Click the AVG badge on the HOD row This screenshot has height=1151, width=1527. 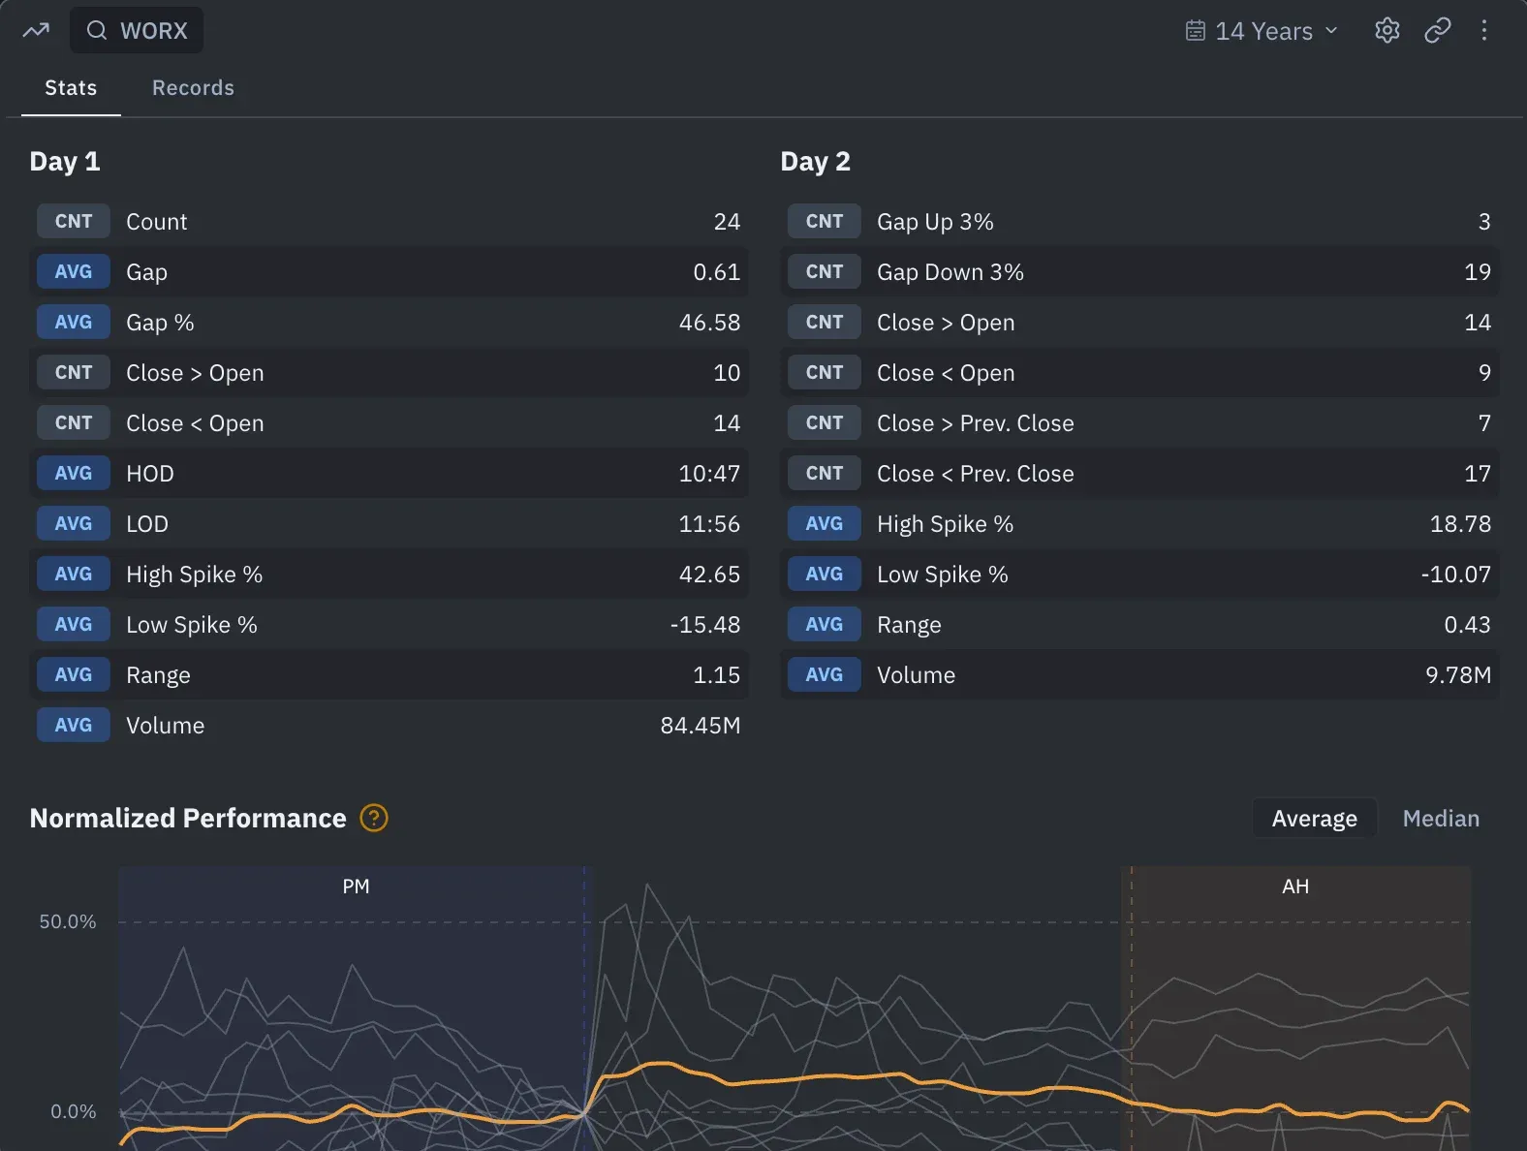[74, 474]
